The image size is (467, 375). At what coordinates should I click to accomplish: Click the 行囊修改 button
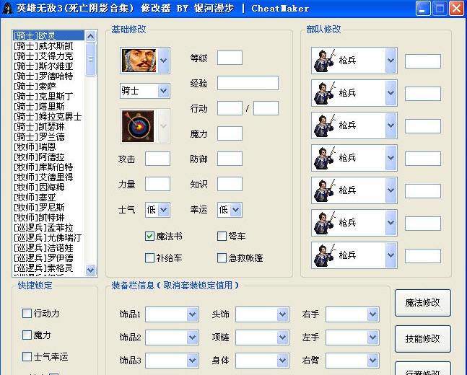pos(423,369)
